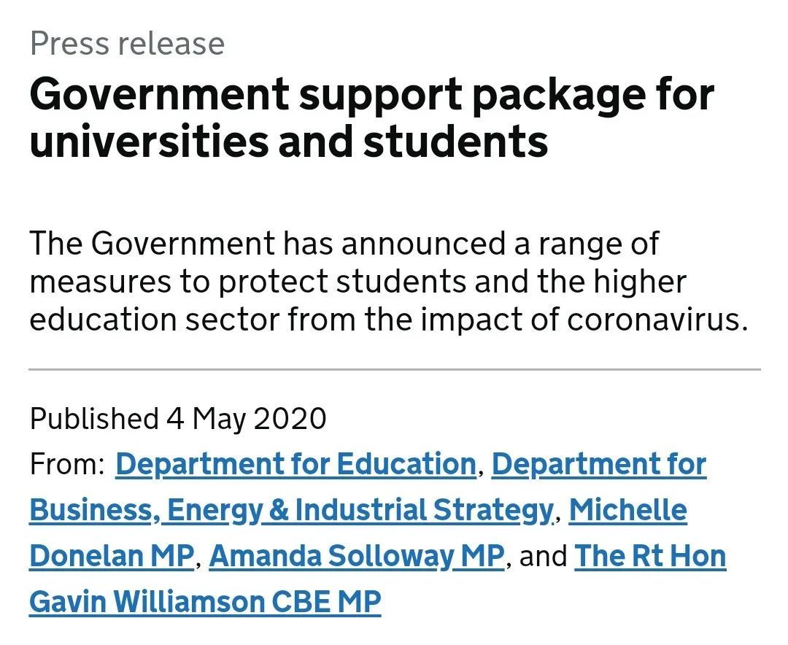The width and height of the screenshot is (788, 645).
Task: Click the word "students" in the bold headline
Action: coord(455,142)
